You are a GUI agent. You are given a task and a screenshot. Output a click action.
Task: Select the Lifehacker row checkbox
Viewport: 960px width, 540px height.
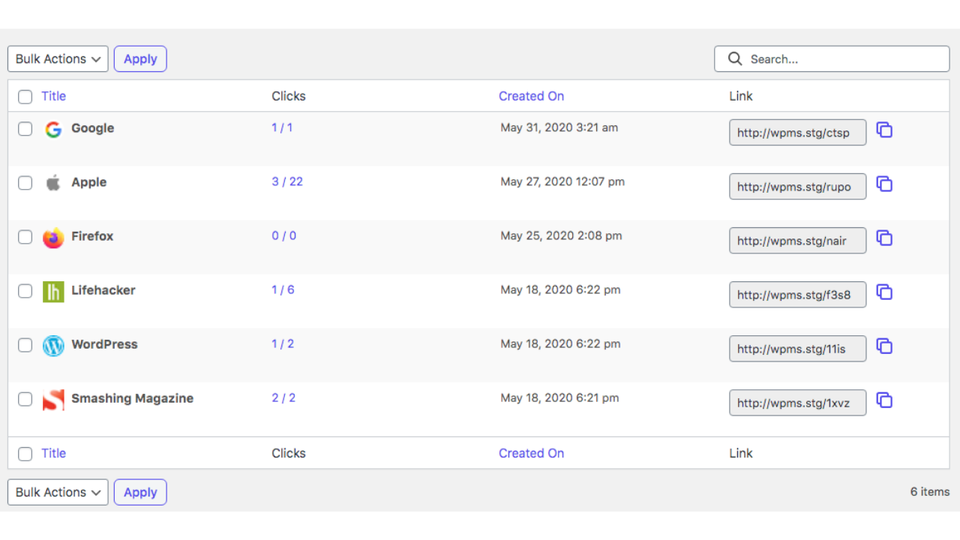click(25, 291)
